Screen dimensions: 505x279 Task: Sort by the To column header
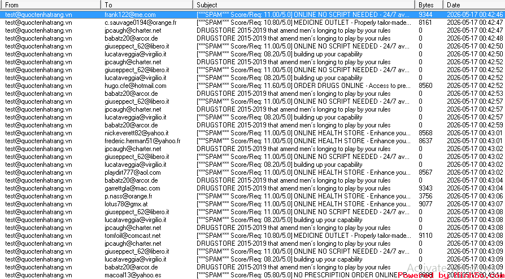point(146,5)
